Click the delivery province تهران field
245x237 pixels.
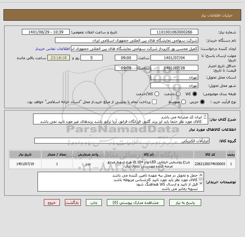point(174,77)
